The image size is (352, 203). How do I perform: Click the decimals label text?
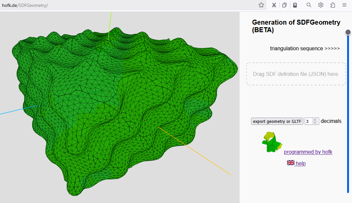[x=331, y=121]
